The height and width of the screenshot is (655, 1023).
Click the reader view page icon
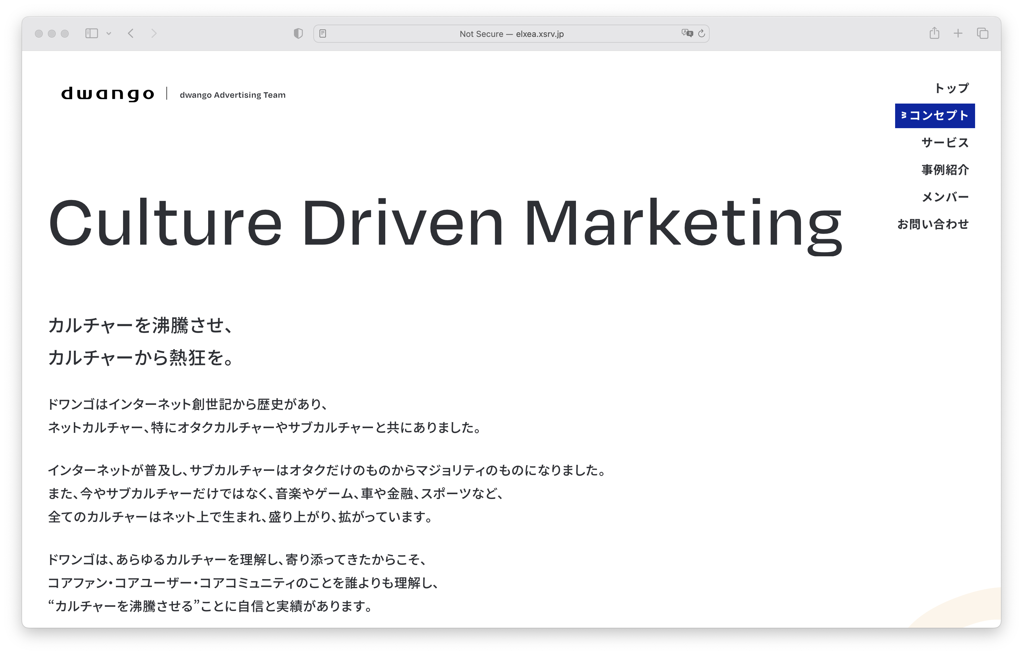[x=323, y=33]
